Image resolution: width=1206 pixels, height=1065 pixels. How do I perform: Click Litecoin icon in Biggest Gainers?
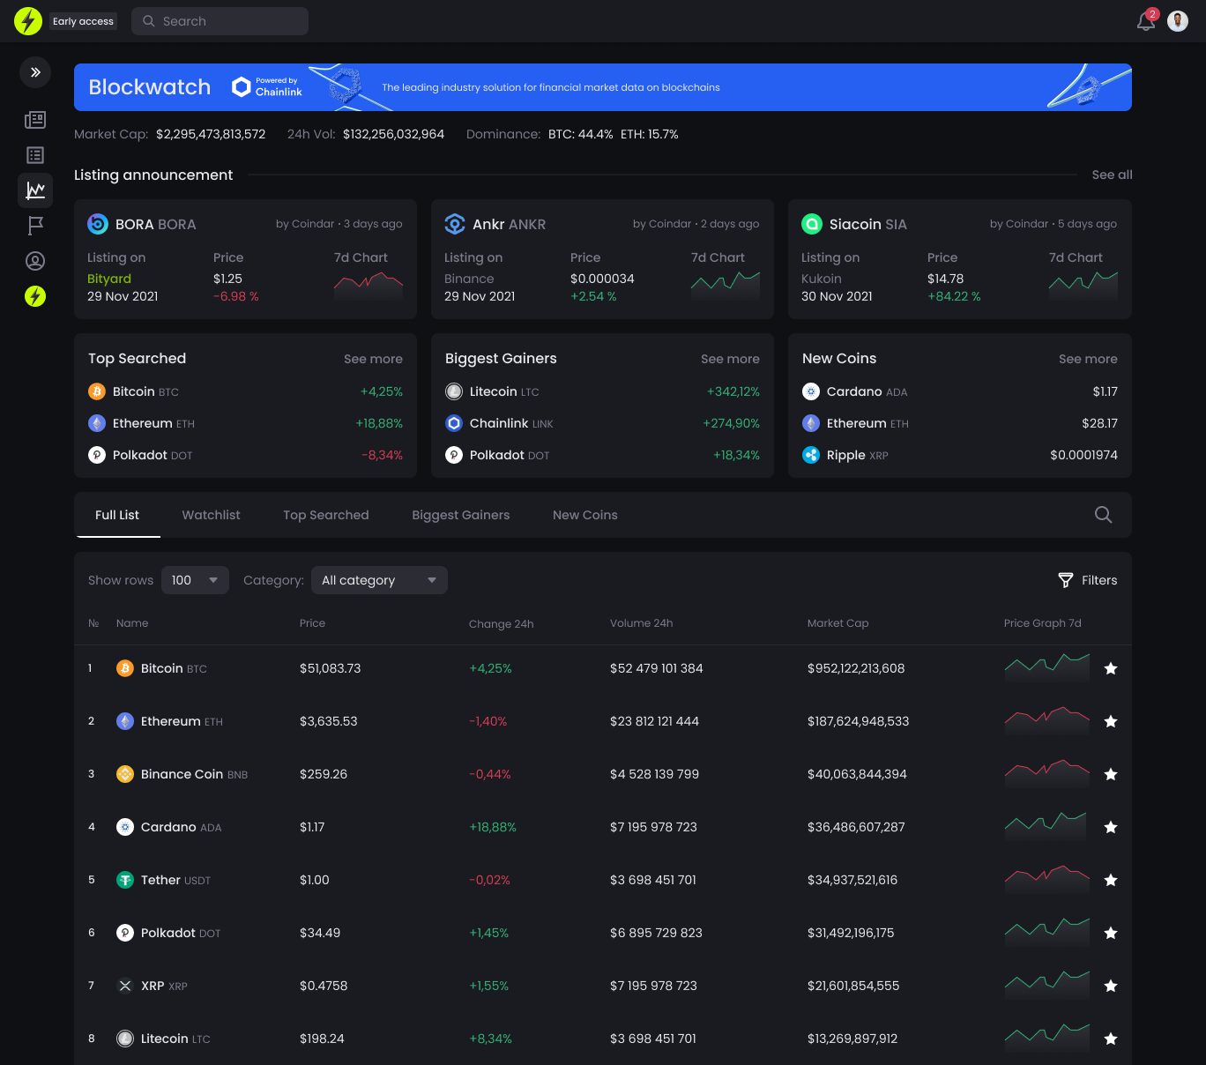pos(454,391)
